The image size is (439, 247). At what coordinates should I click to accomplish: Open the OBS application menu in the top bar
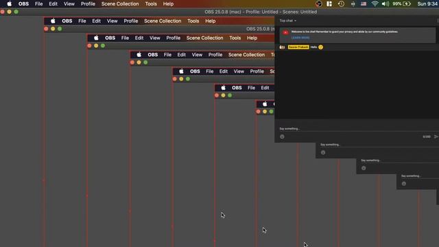(x=23, y=4)
